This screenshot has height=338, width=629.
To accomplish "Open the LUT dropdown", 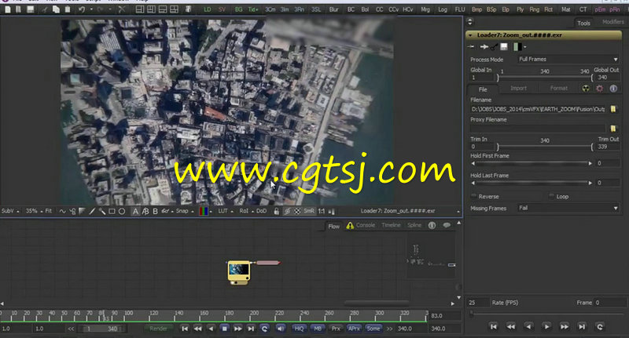I will (x=226, y=211).
